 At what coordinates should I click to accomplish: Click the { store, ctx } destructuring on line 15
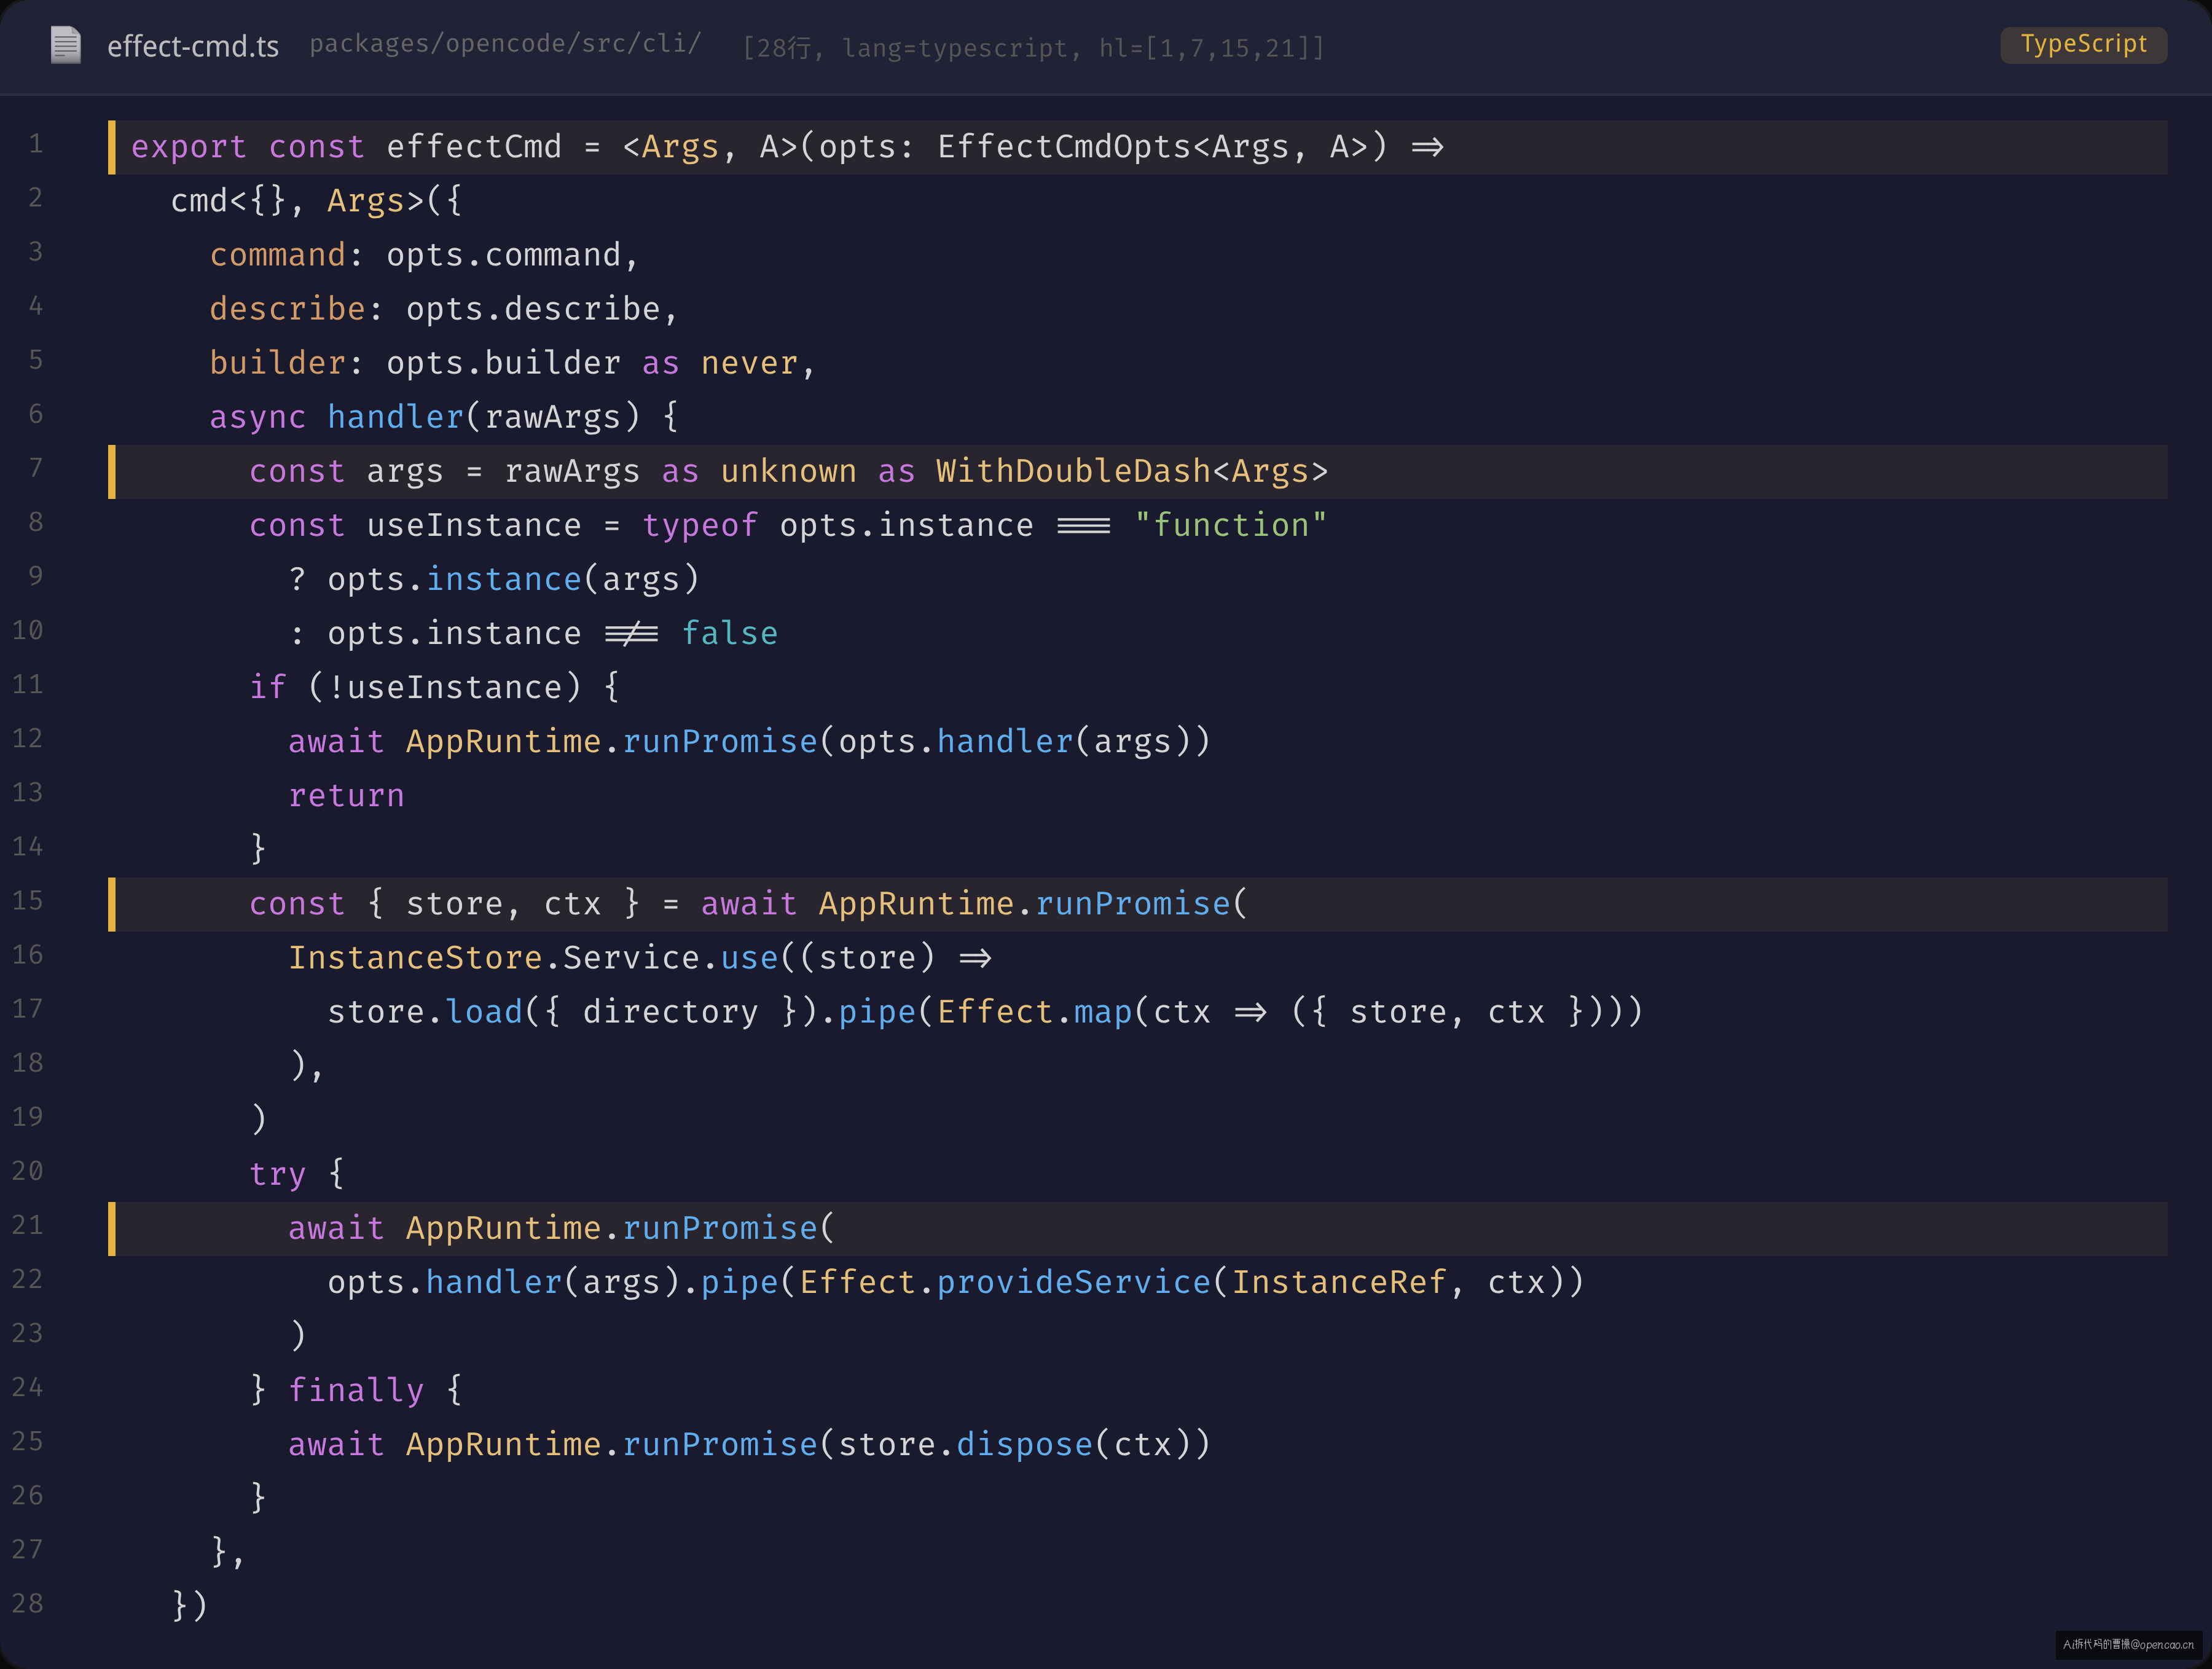pos(504,903)
